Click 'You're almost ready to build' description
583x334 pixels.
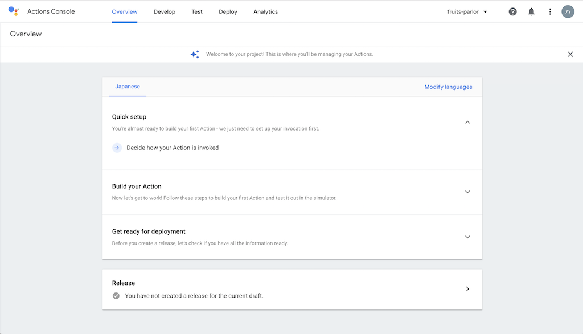[x=215, y=128]
